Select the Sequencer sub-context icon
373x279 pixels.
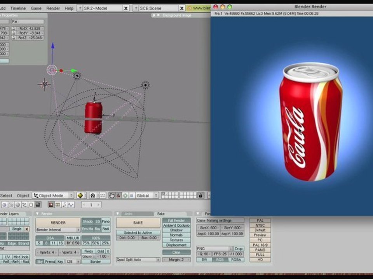click(x=58, y=205)
